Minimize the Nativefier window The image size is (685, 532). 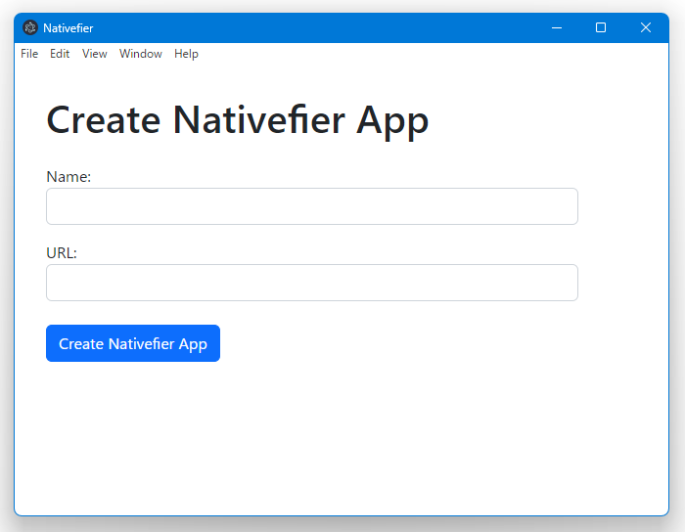[x=557, y=28]
